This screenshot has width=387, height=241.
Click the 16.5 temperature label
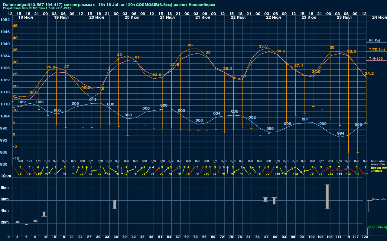coord(33,92)
